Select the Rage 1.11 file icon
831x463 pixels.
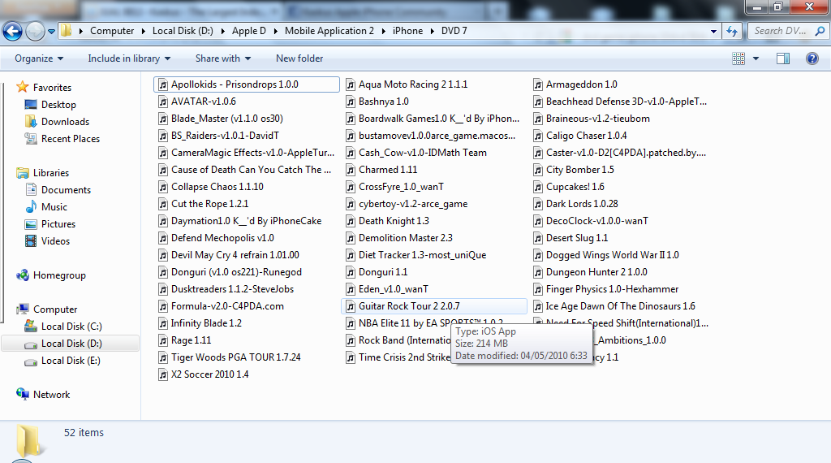click(x=163, y=340)
